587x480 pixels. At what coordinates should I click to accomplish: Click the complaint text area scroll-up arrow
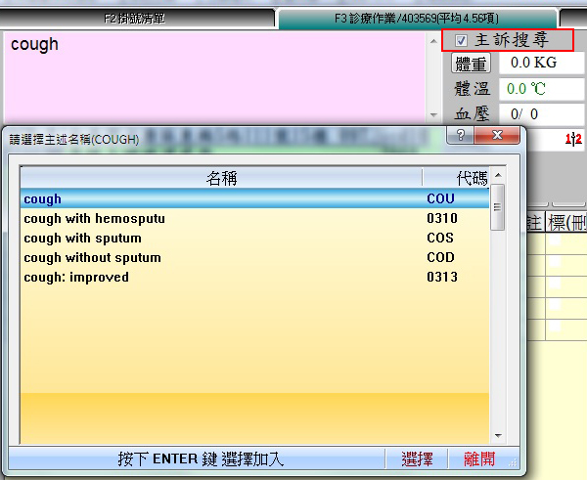[433, 42]
